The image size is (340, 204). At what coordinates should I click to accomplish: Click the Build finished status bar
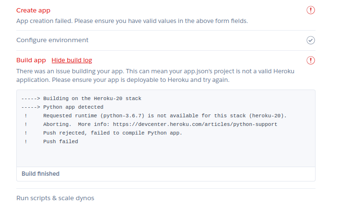(166, 174)
